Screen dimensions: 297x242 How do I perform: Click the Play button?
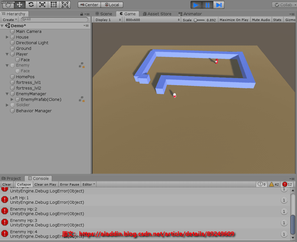coord(196,5)
